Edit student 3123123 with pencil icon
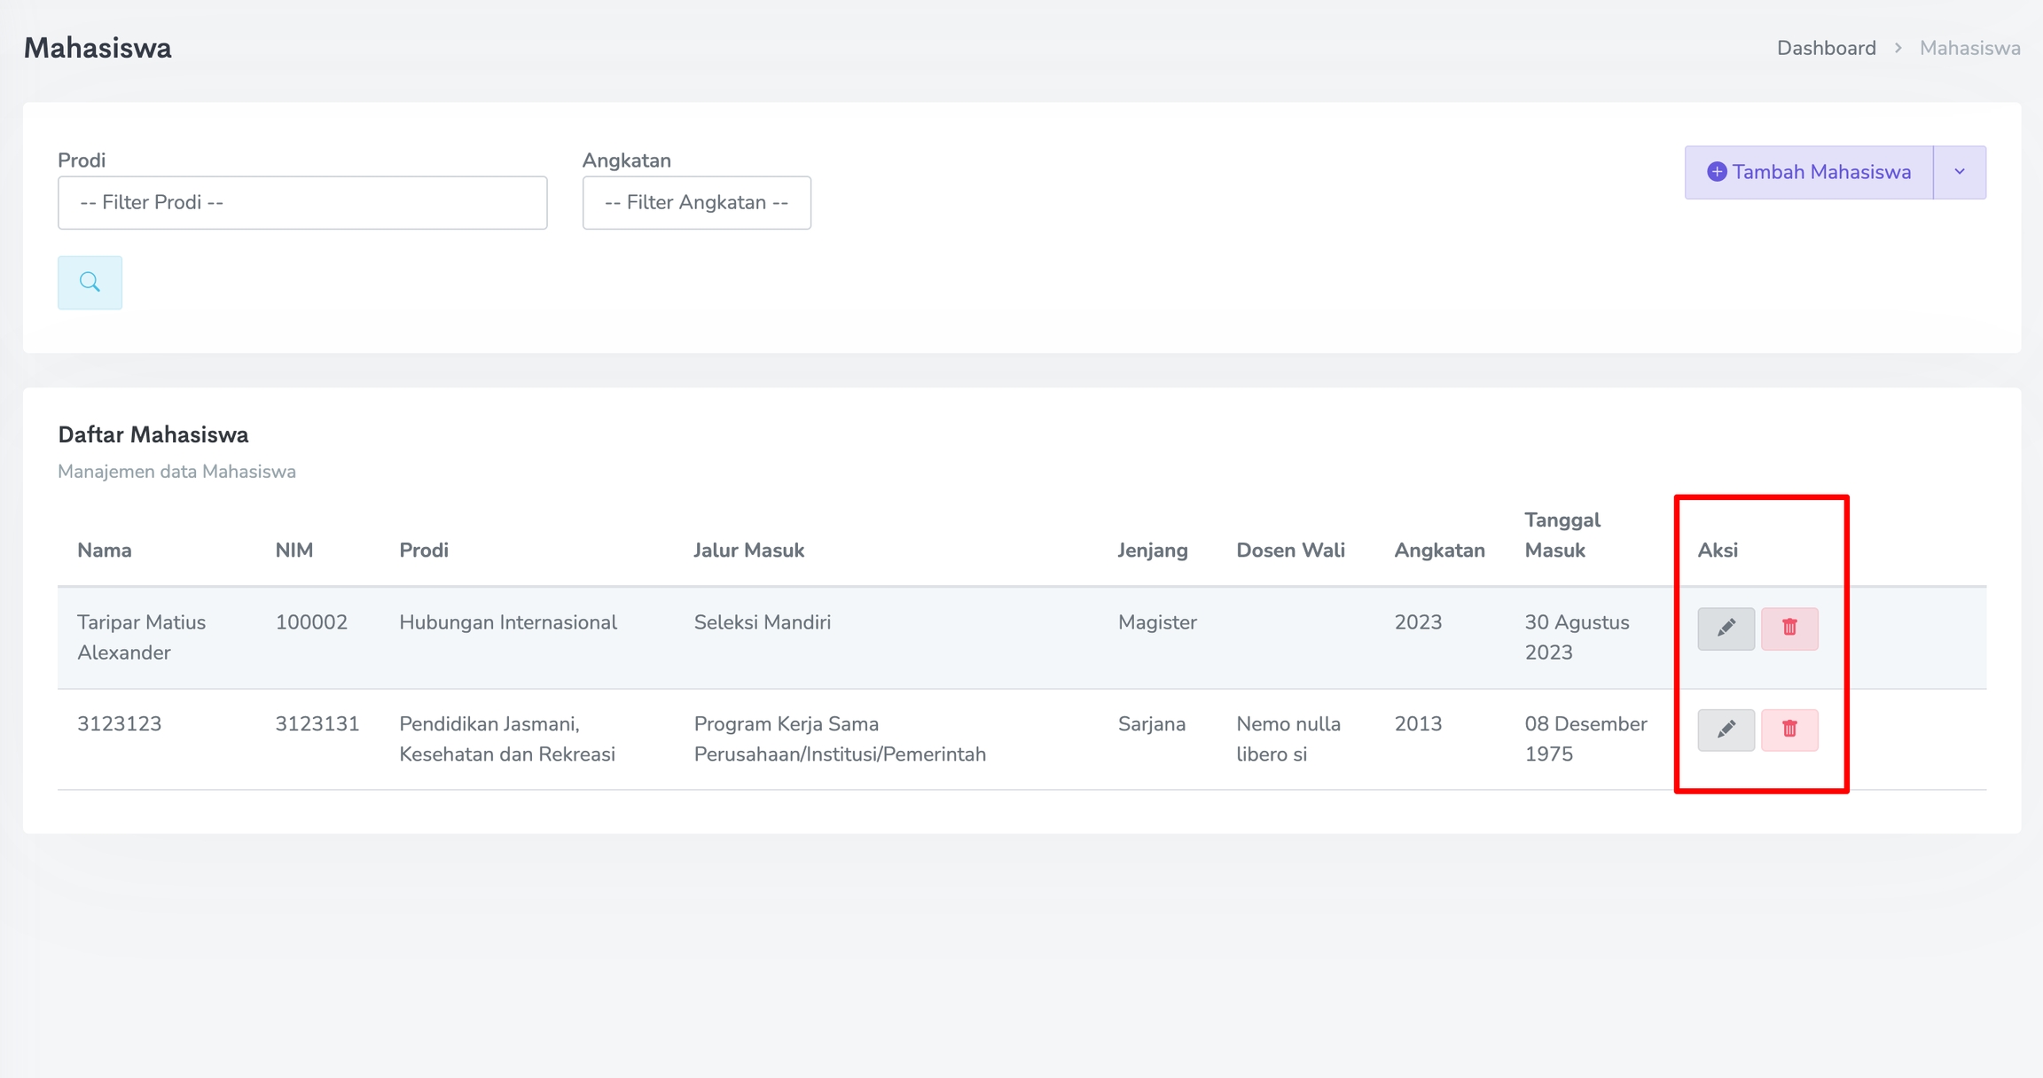Screen dimensions: 2043x1078 pos(1726,730)
